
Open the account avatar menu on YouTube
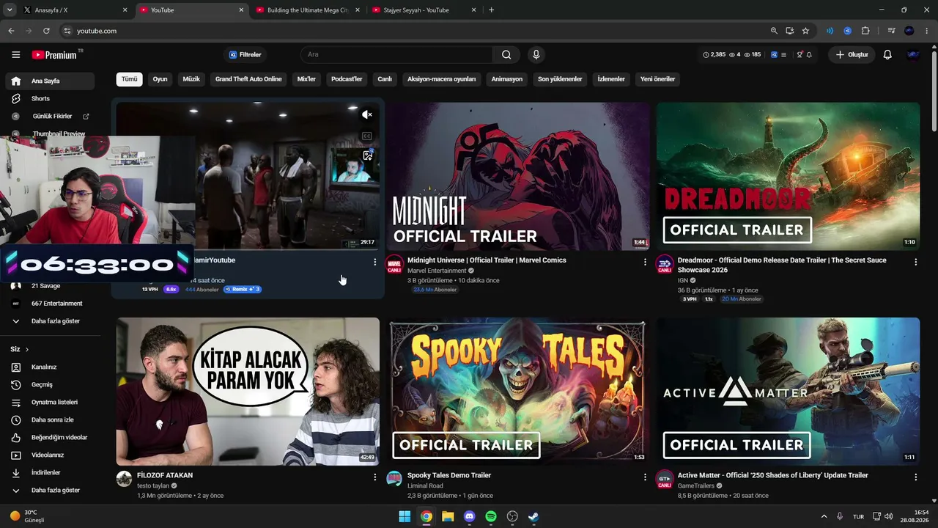point(914,55)
